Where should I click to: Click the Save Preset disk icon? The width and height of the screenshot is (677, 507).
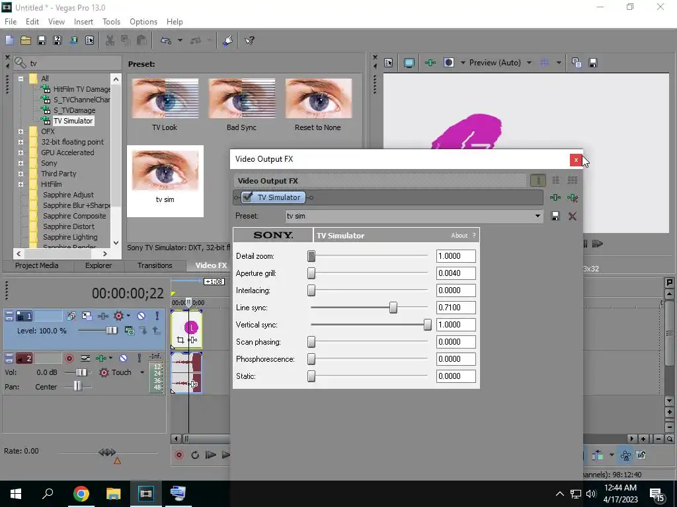[555, 216]
